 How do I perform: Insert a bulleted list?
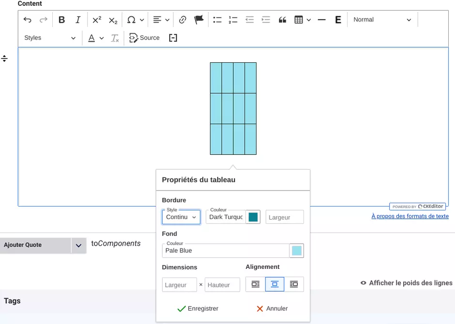pyautogui.click(x=217, y=20)
